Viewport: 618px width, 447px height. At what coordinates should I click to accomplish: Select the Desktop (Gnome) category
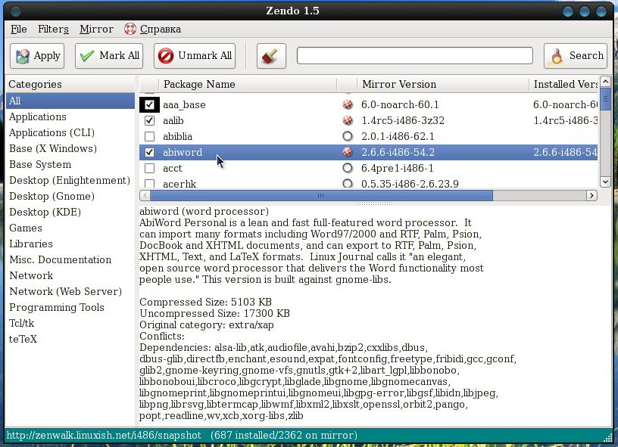point(70,197)
